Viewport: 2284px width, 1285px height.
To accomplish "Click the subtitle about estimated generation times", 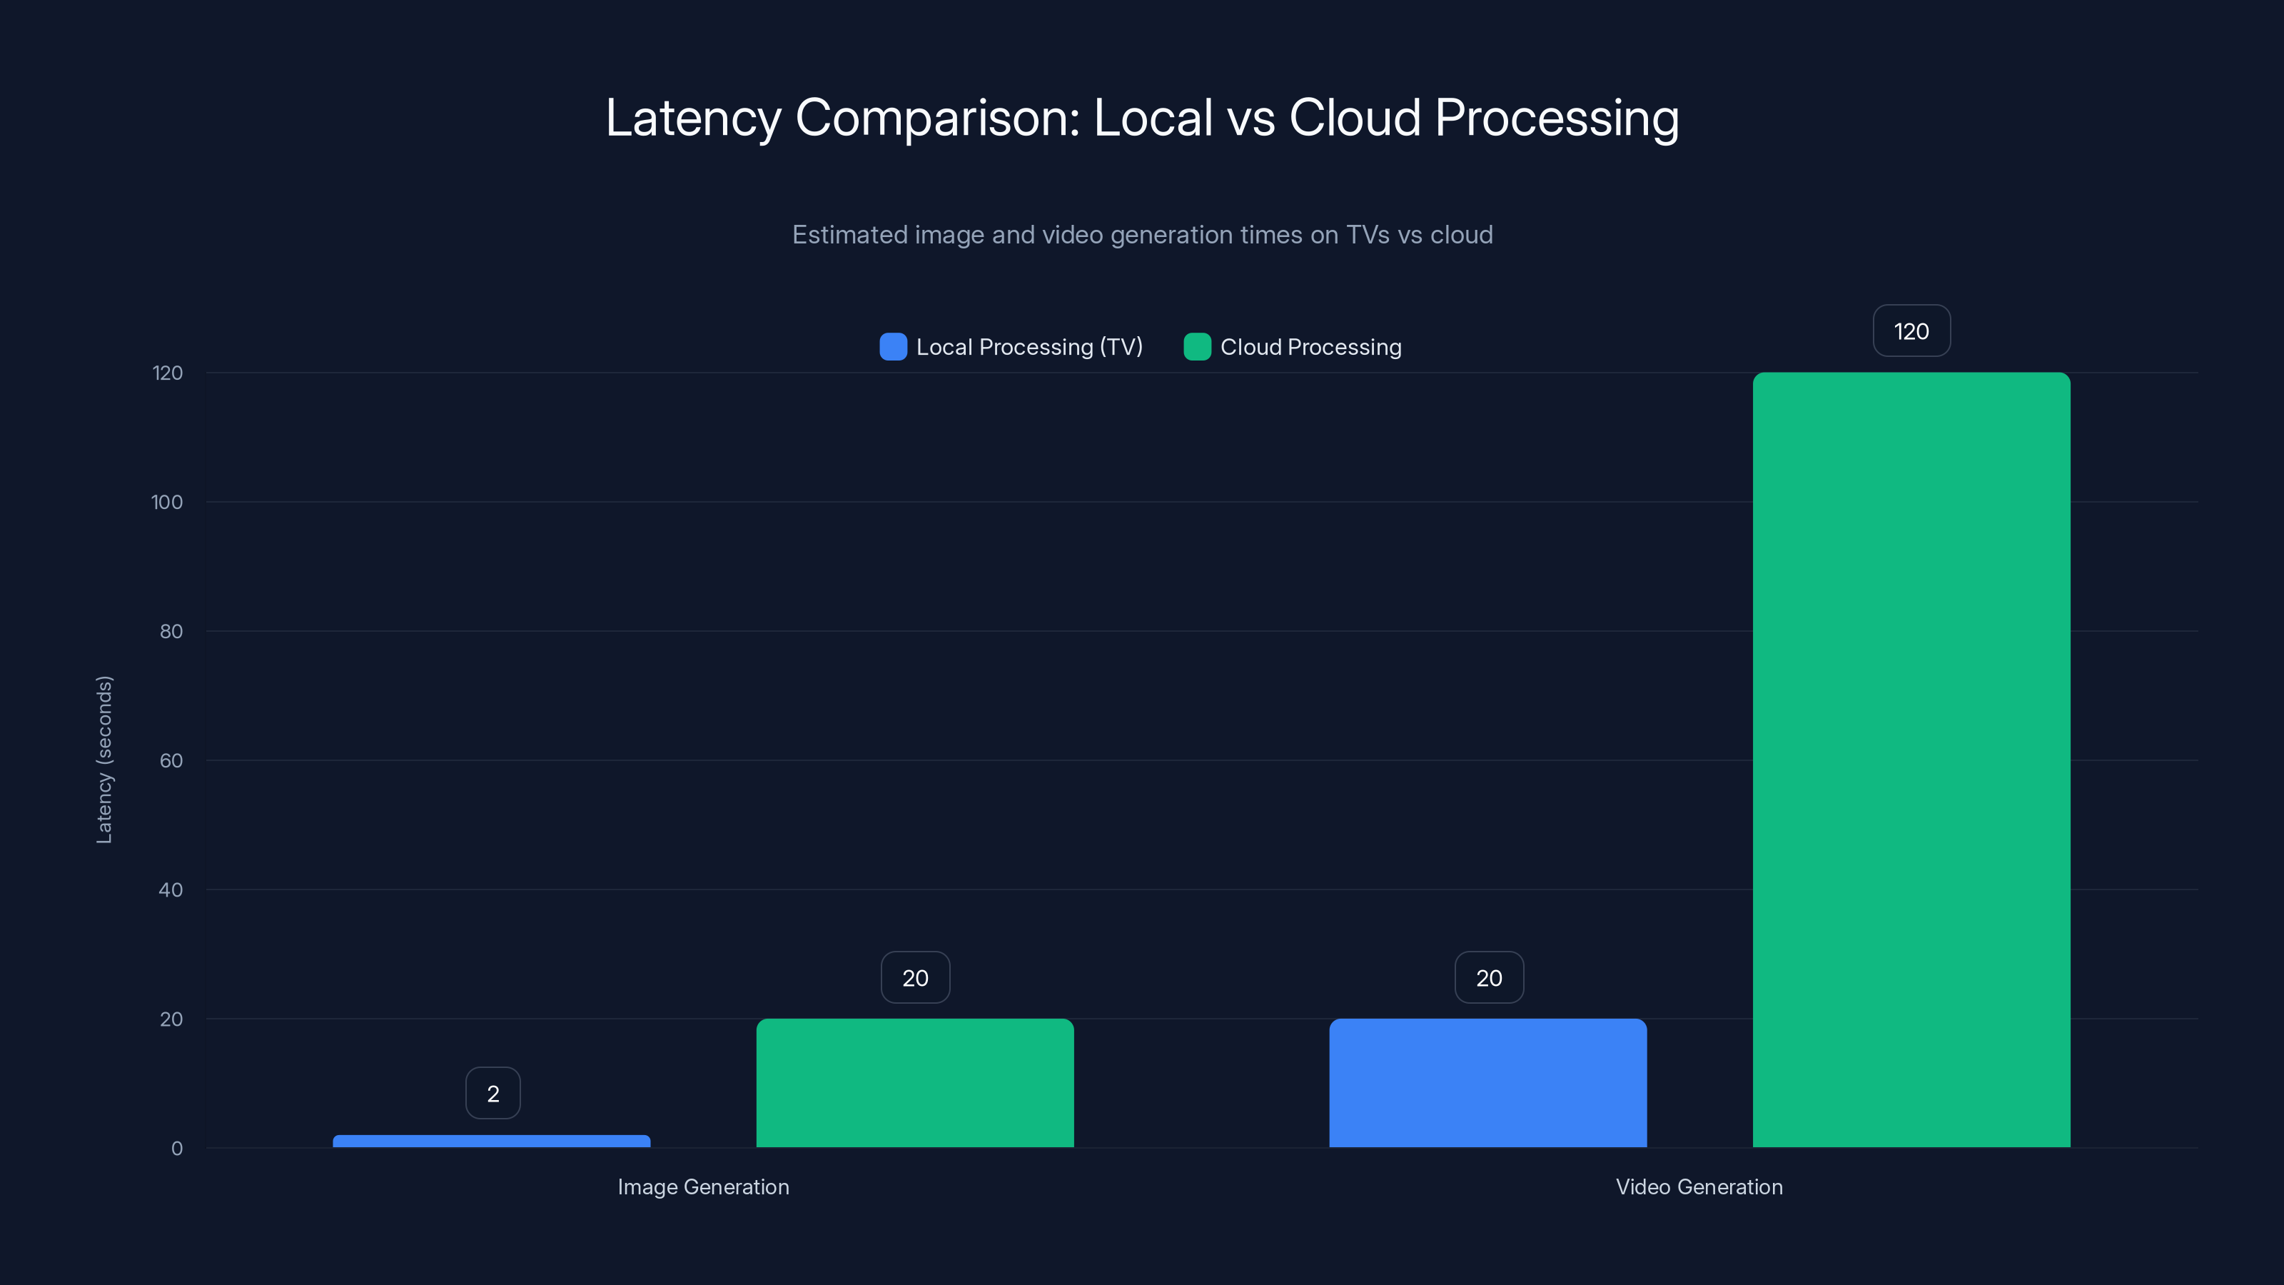I will point(1142,235).
